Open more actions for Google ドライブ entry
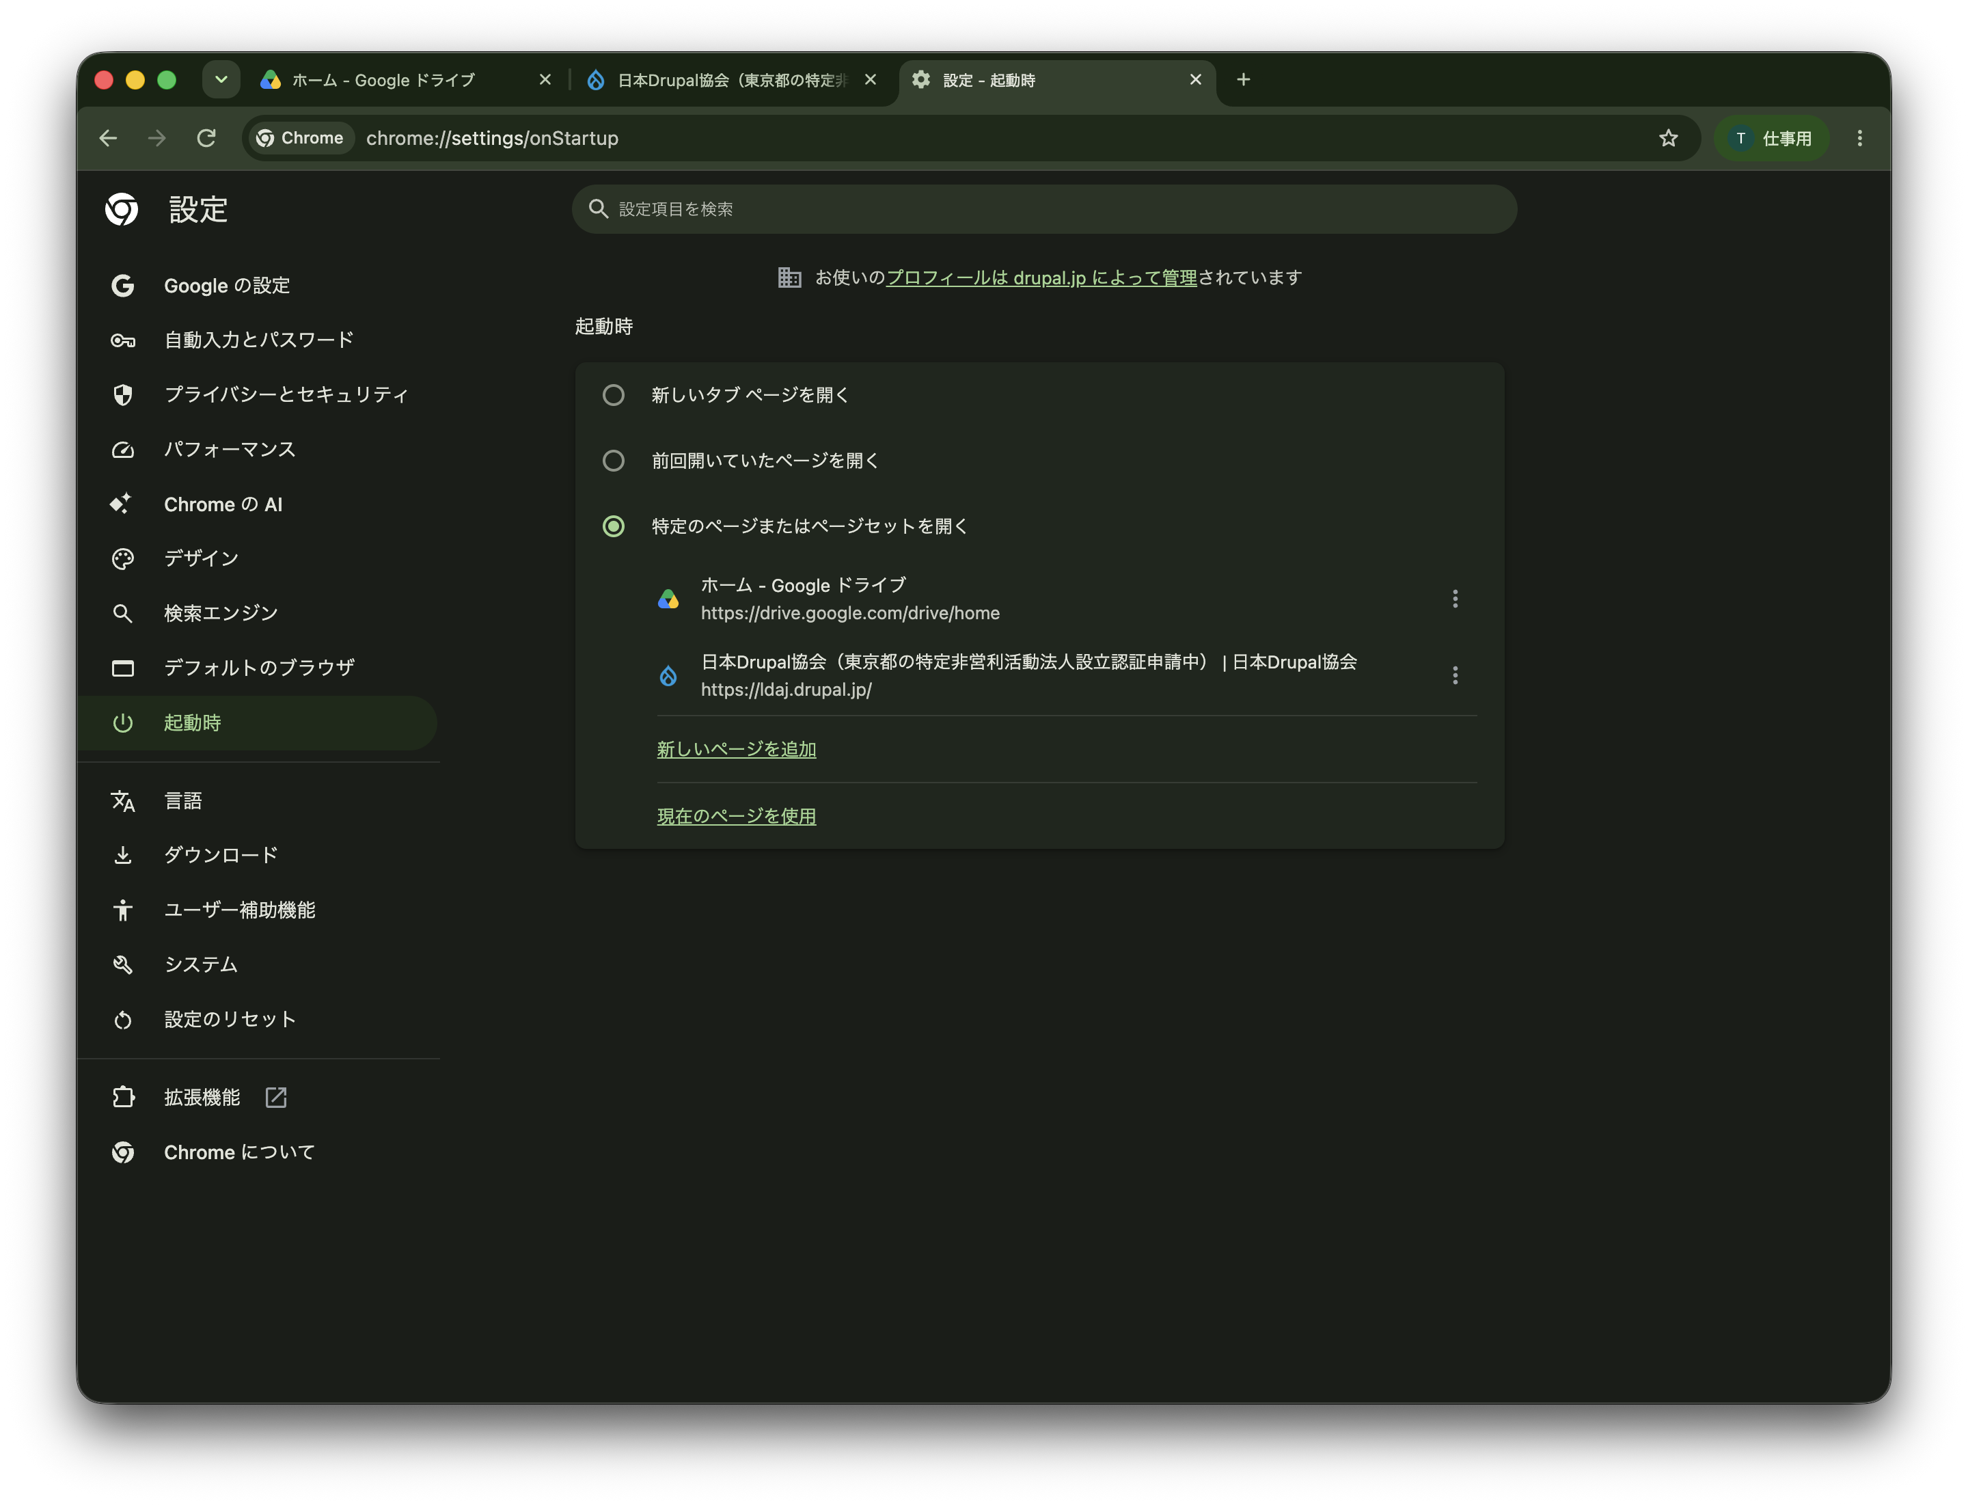The height and width of the screenshot is (1505, 1968). pos(1455,599)
